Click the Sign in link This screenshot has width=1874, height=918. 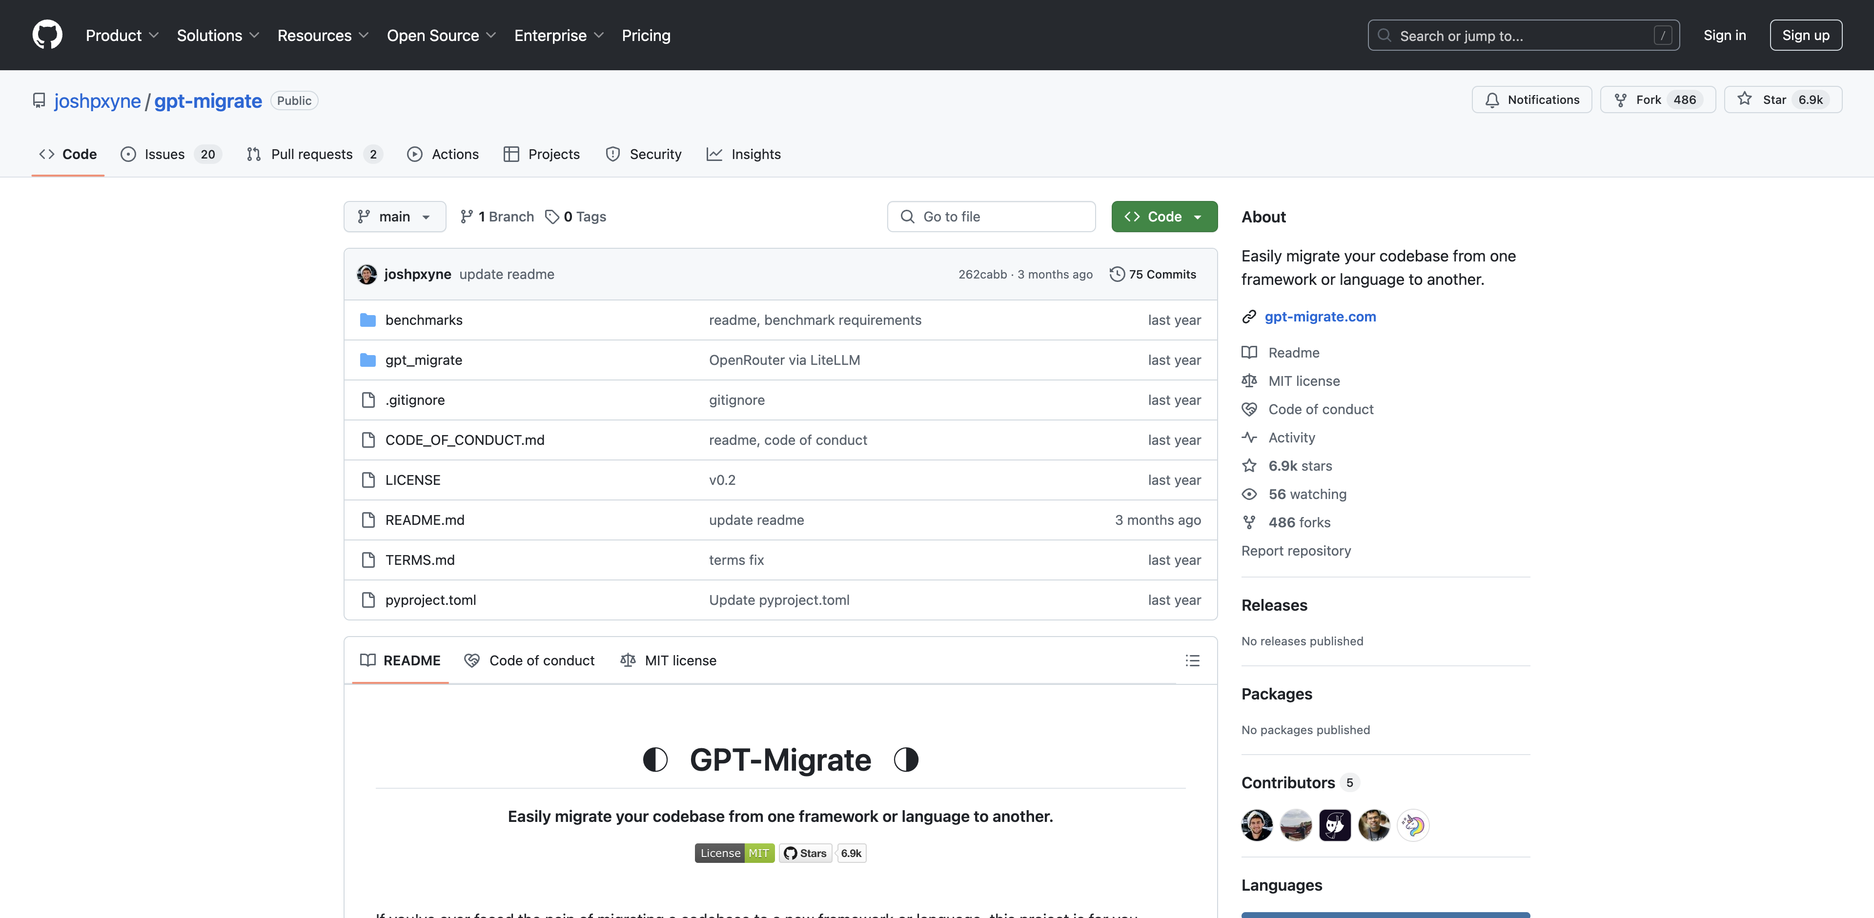pos(1724,35)
